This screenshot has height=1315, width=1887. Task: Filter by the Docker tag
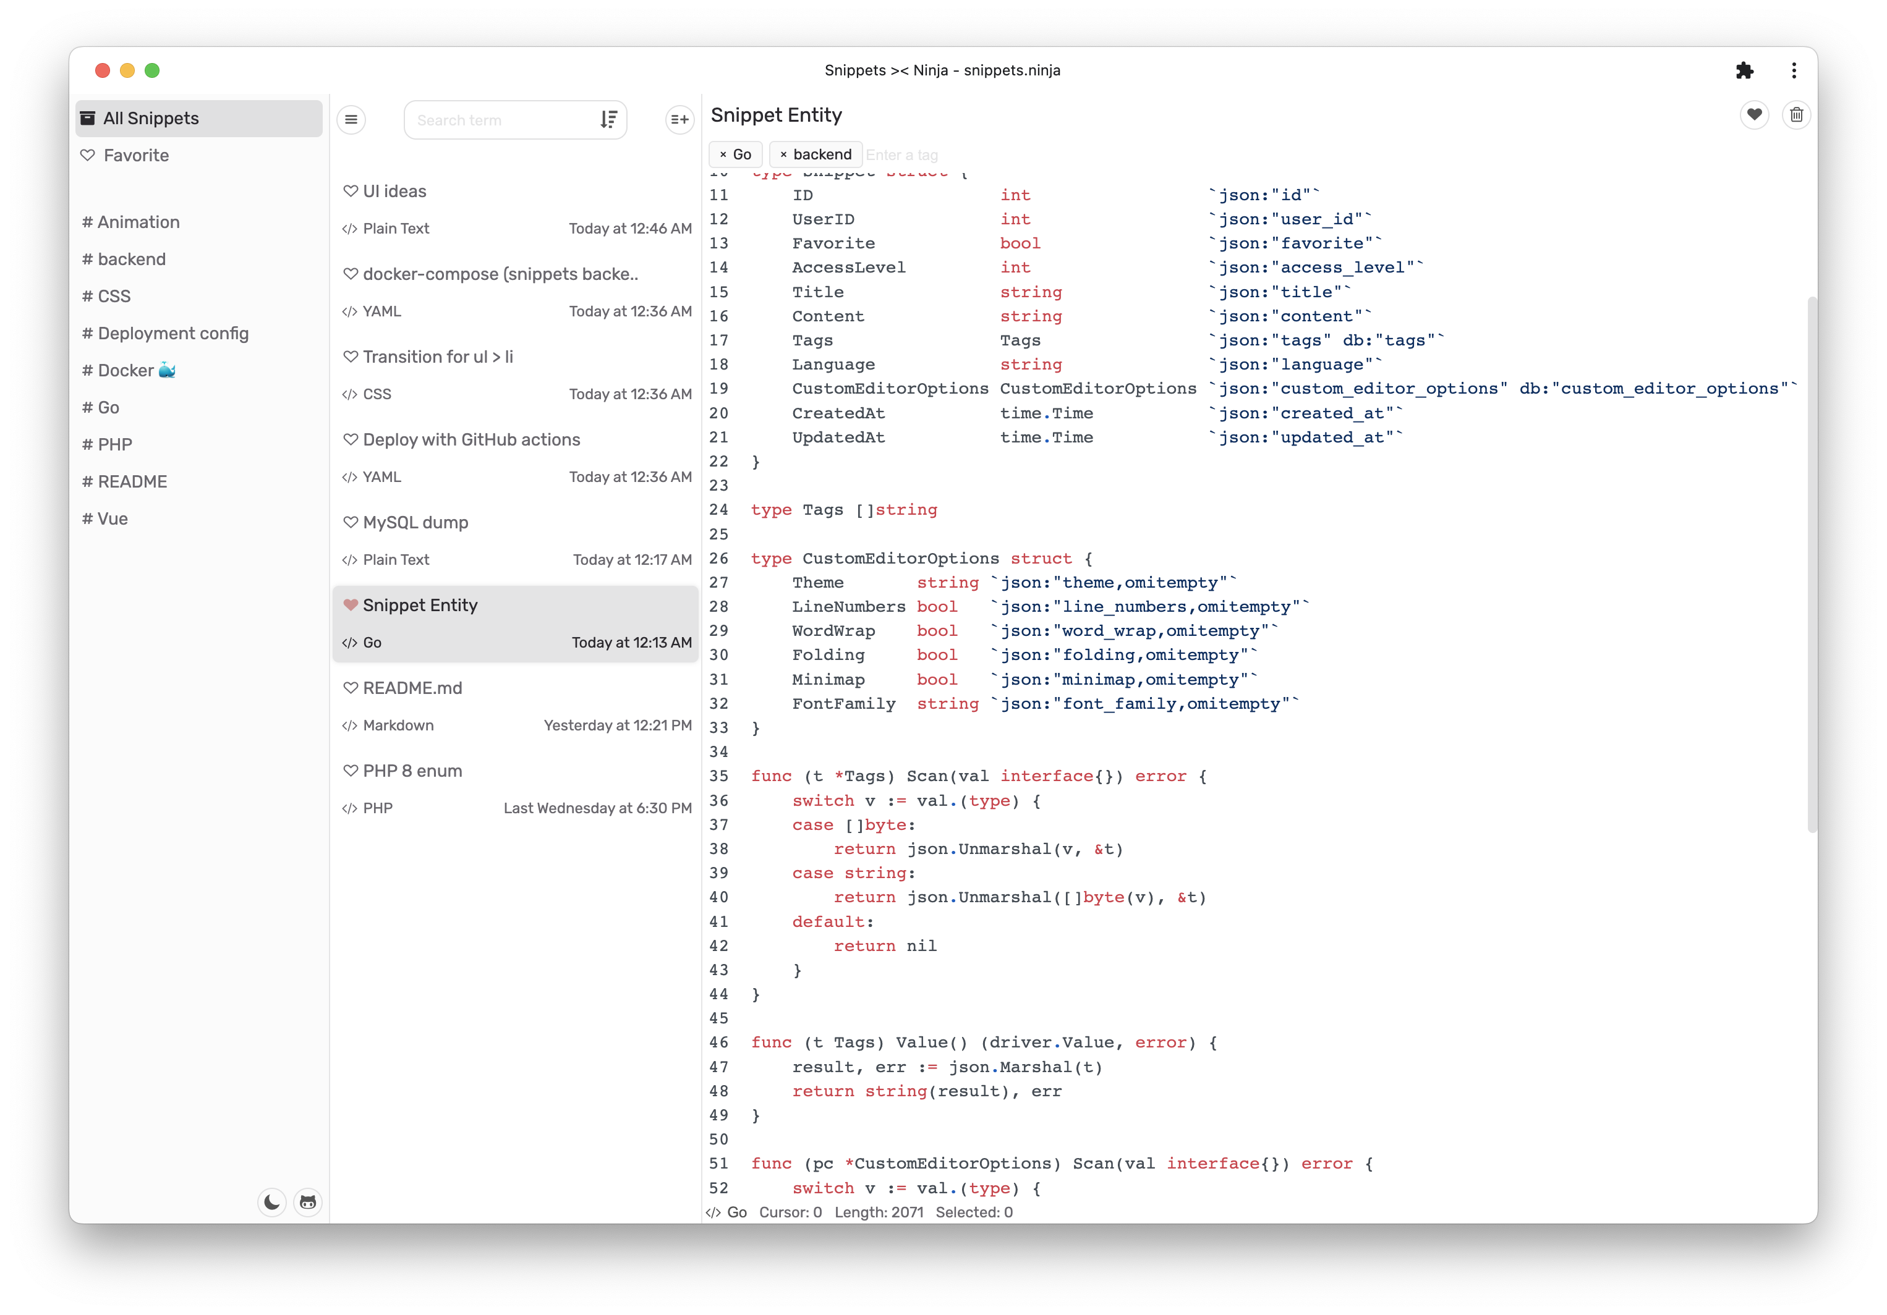click(x=129, y=370)
